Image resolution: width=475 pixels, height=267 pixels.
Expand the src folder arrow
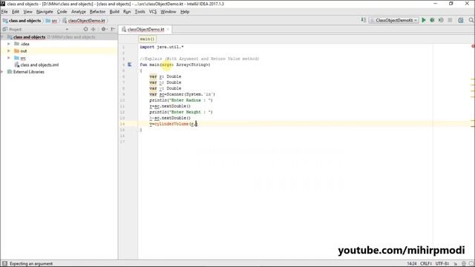(x=9, y=58)
